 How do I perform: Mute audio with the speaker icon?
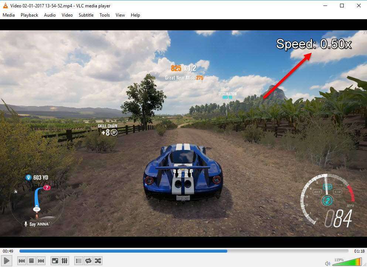coord(327,264)
